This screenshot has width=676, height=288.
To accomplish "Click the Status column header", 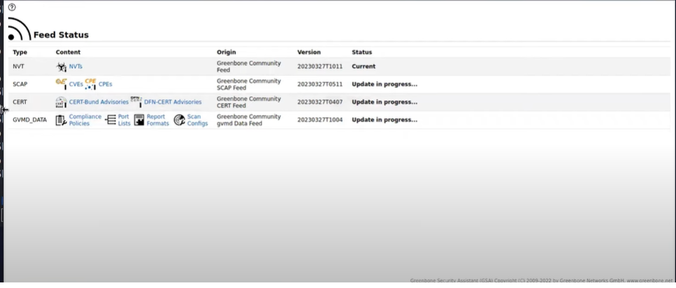I will point(361,52).
